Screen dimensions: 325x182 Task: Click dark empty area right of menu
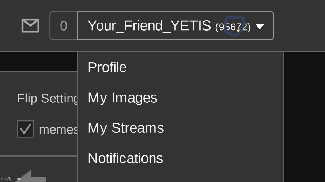(x=304, y=117)
